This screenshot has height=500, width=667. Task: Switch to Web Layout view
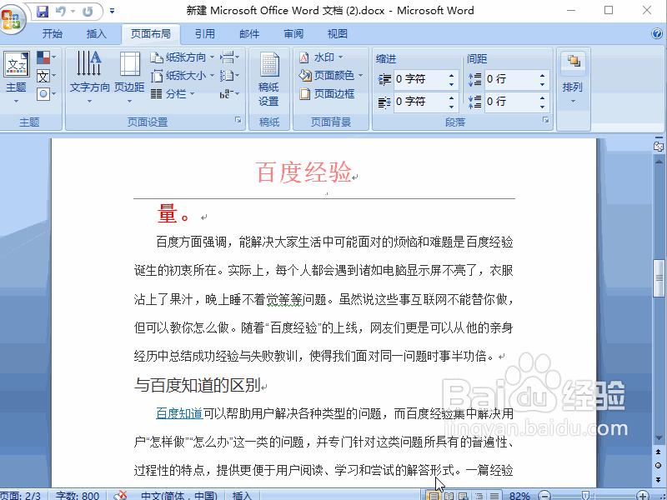[x=464, y=496]
